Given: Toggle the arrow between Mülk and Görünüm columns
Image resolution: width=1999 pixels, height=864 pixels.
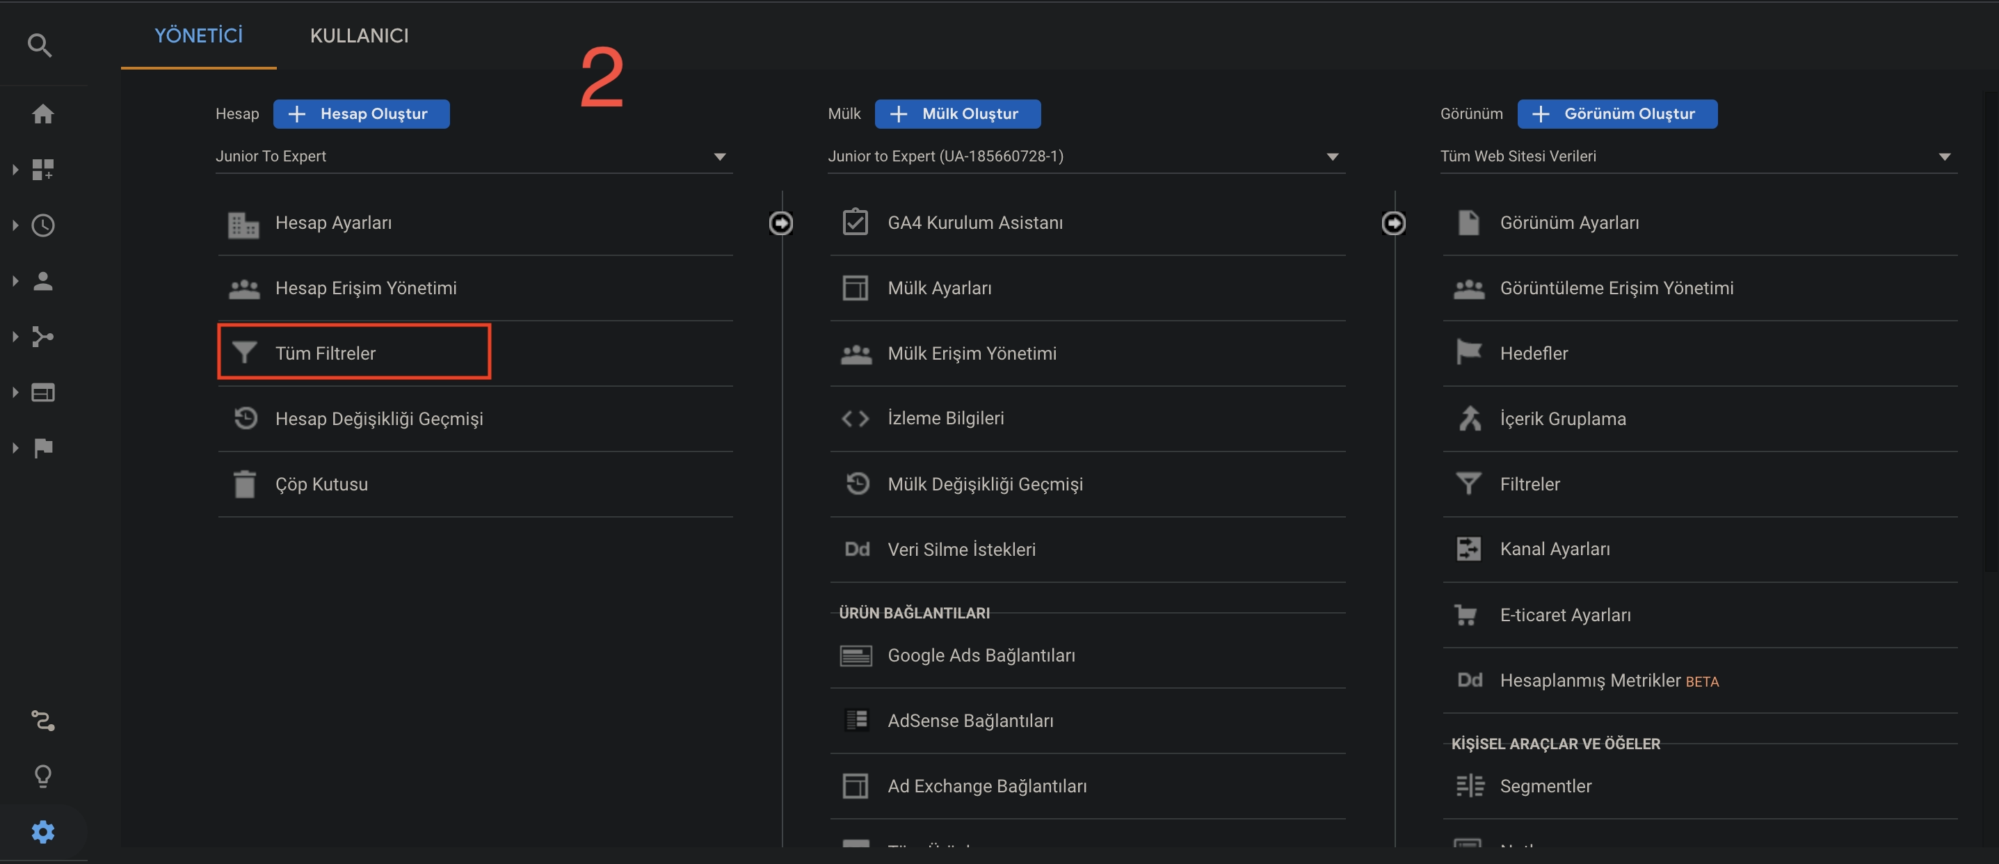Looking at the screenshot, I should (1394, 223).
